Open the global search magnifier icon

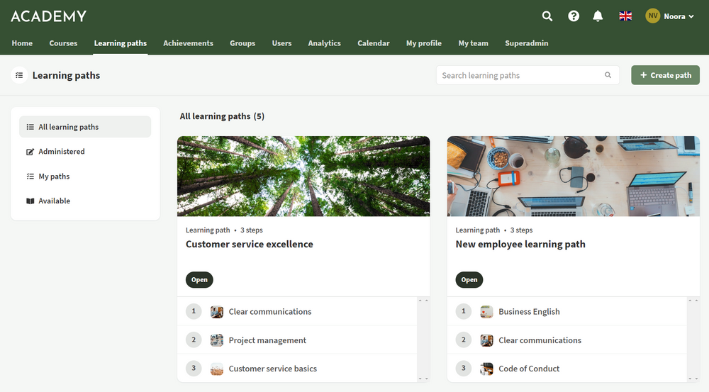click(547, 16)
